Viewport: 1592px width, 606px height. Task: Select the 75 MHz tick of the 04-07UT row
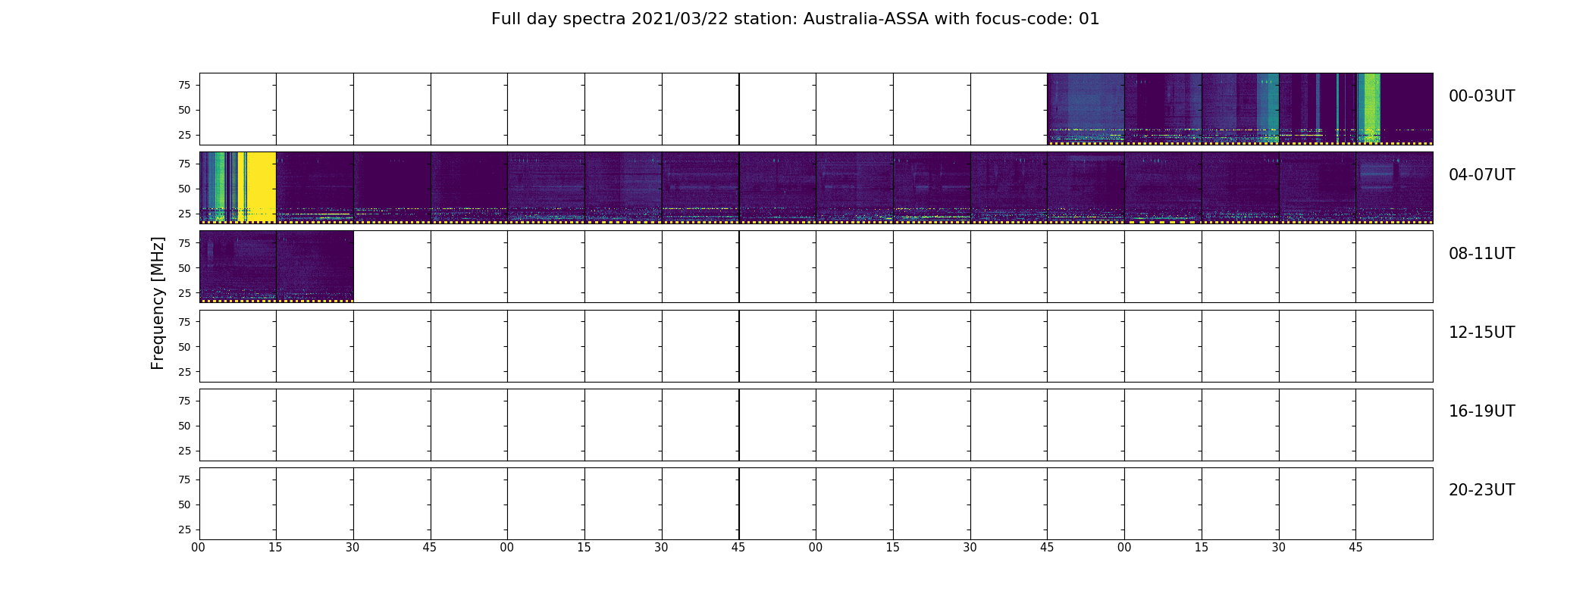(x=184, y=164)
